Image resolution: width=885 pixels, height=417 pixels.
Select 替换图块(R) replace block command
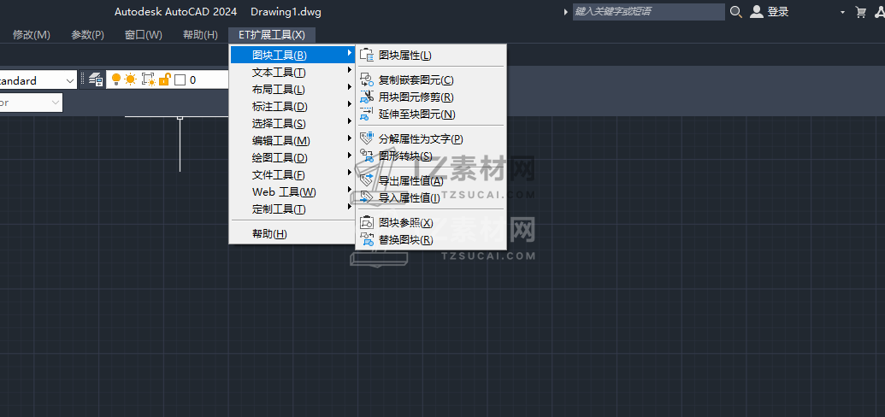click(431, 240)
